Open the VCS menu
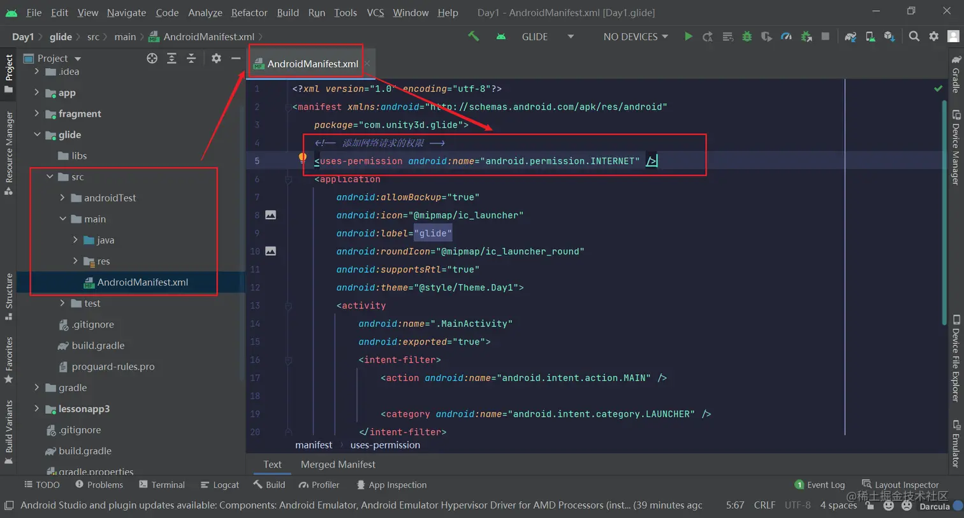The height and width of the screenshot is (518, 964). pyautogui.click(x=376, y=12)
